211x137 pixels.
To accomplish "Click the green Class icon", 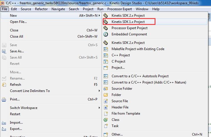I will pyautogui.click(x=106, y=120).
